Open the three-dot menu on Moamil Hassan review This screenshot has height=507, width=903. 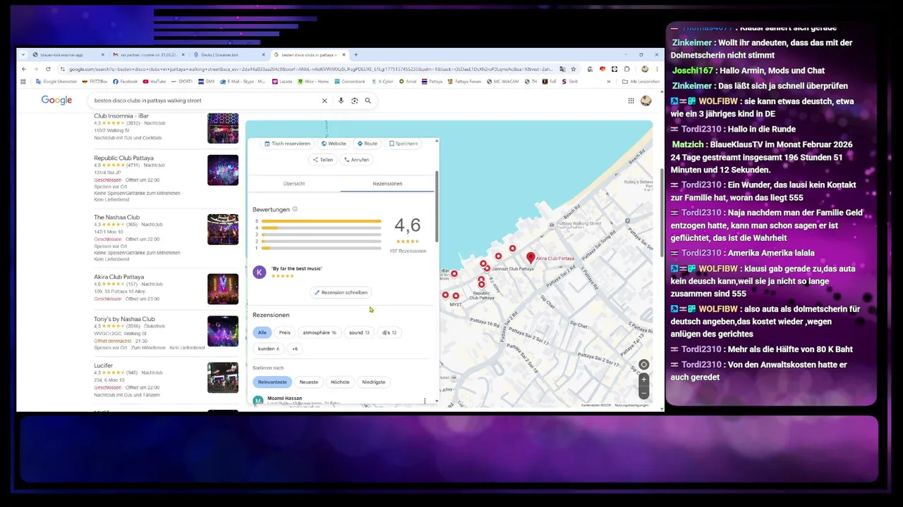click(x=425, y=401)
